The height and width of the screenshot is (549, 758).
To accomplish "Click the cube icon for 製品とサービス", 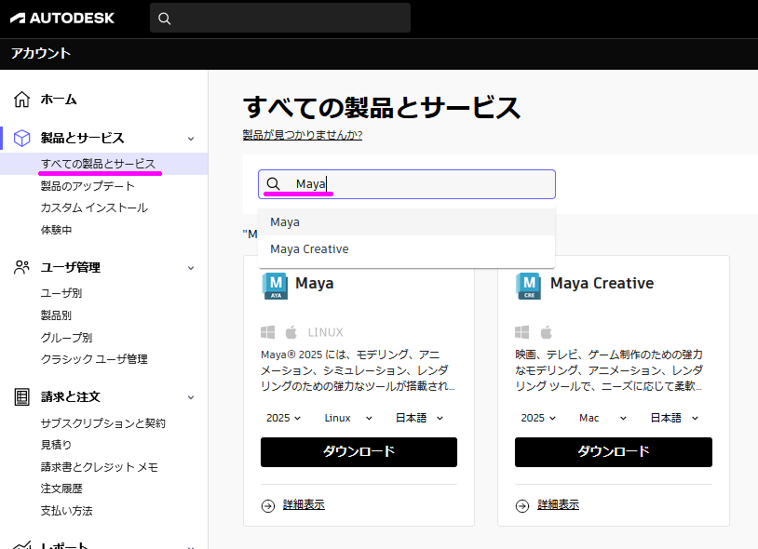I will click(21, 138).
